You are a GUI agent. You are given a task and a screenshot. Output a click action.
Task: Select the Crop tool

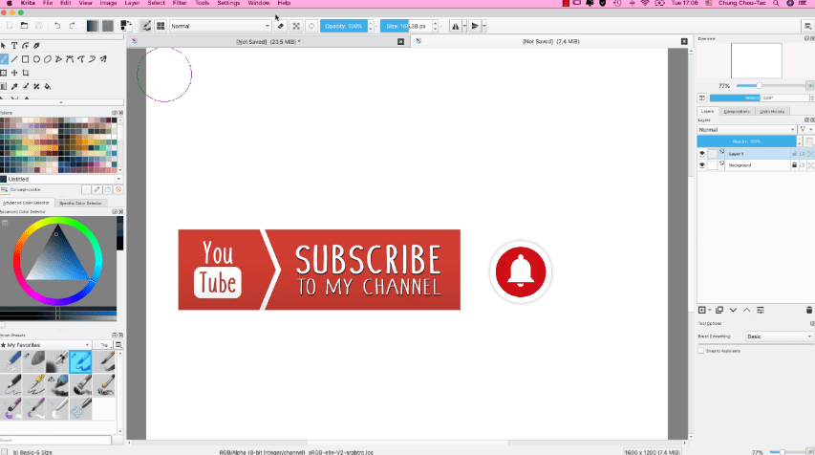pos(26,73)
